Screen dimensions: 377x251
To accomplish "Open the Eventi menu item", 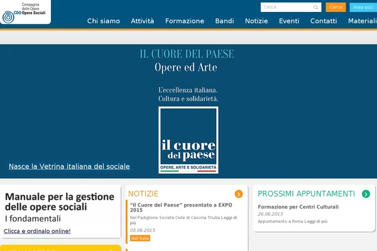I will point(289,21).
